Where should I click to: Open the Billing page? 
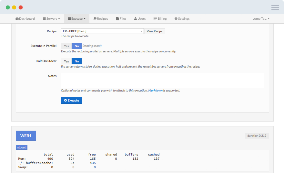(x=160, y=18)
